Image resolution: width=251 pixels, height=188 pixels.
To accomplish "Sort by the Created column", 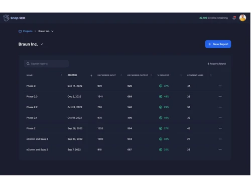I will point(91,75).
